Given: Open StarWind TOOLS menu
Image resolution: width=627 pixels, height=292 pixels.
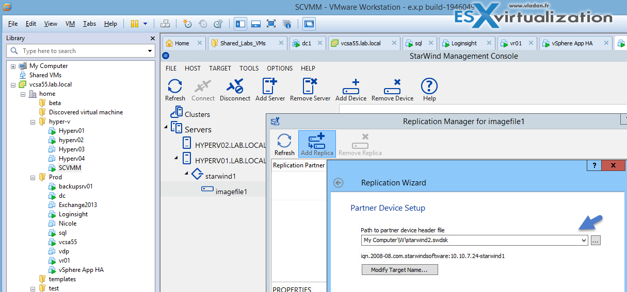Looking at the screenshot, I should [249, 68].
